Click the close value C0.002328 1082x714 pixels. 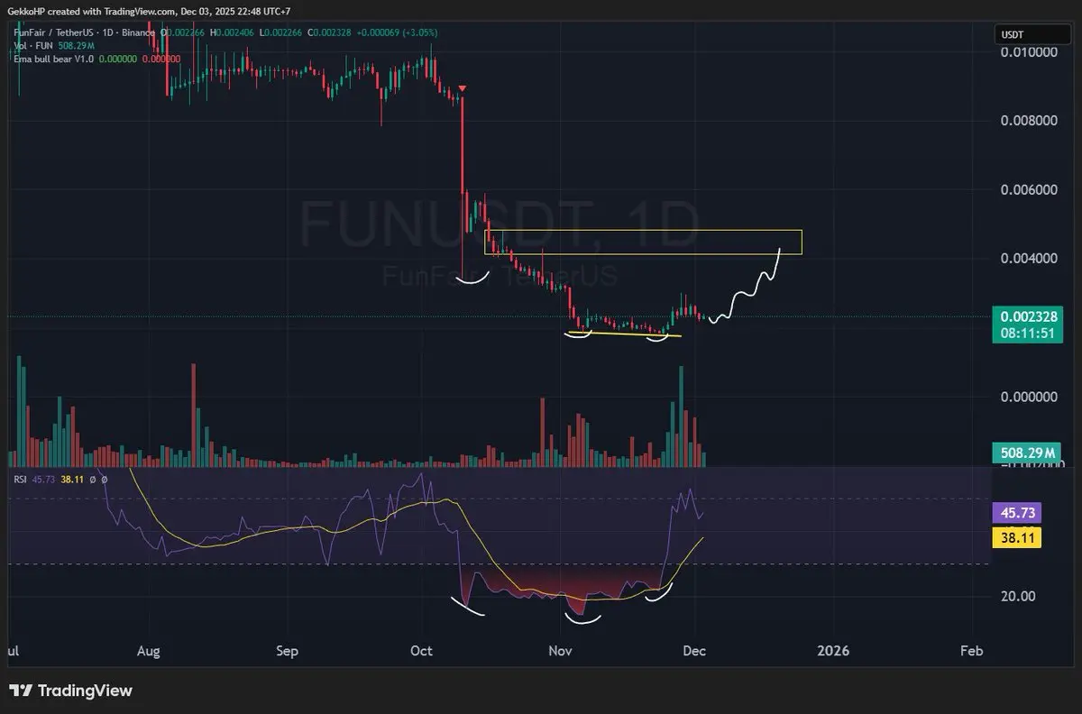pos(329,33)
